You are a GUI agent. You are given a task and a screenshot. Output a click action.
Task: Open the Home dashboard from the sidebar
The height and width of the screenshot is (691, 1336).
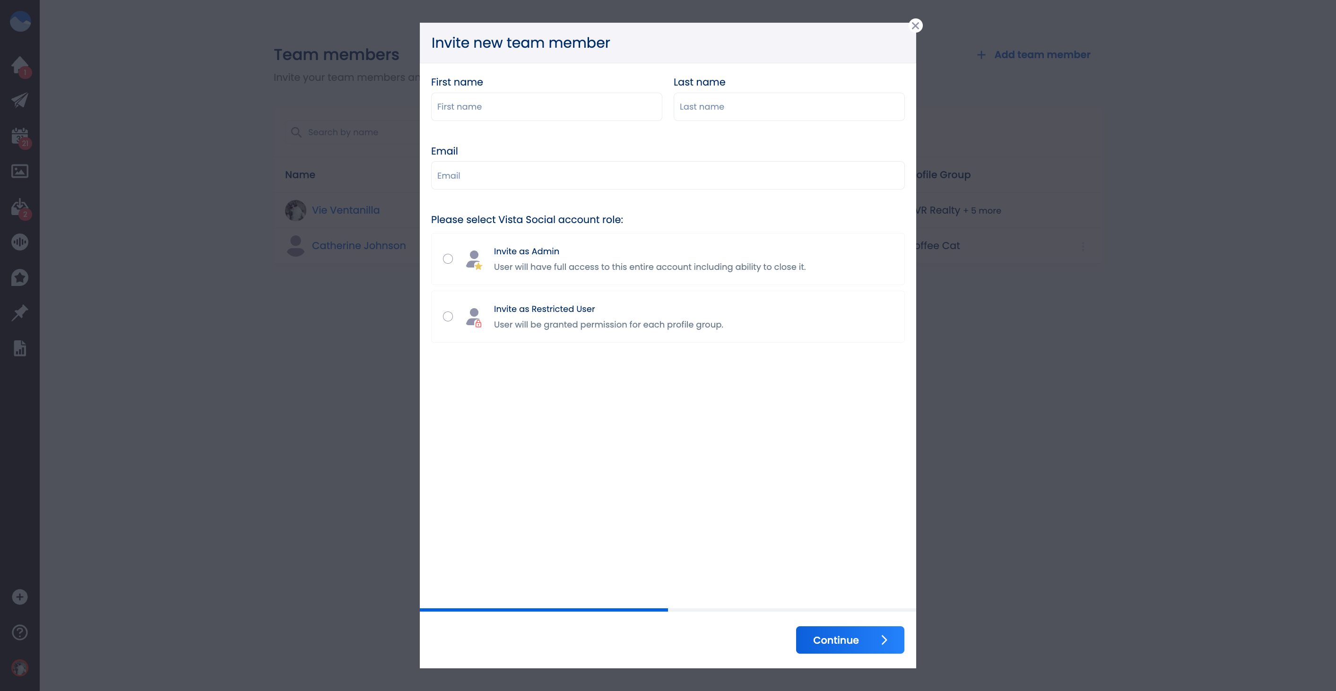click(x=20, y=65)
